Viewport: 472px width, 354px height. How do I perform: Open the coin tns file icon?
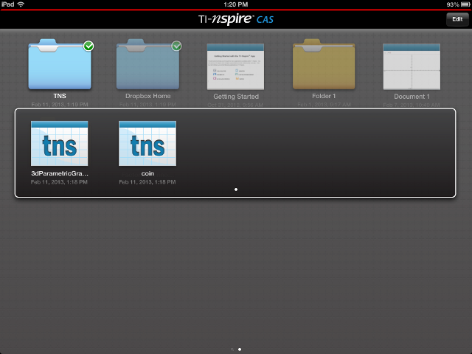[147, 143]
